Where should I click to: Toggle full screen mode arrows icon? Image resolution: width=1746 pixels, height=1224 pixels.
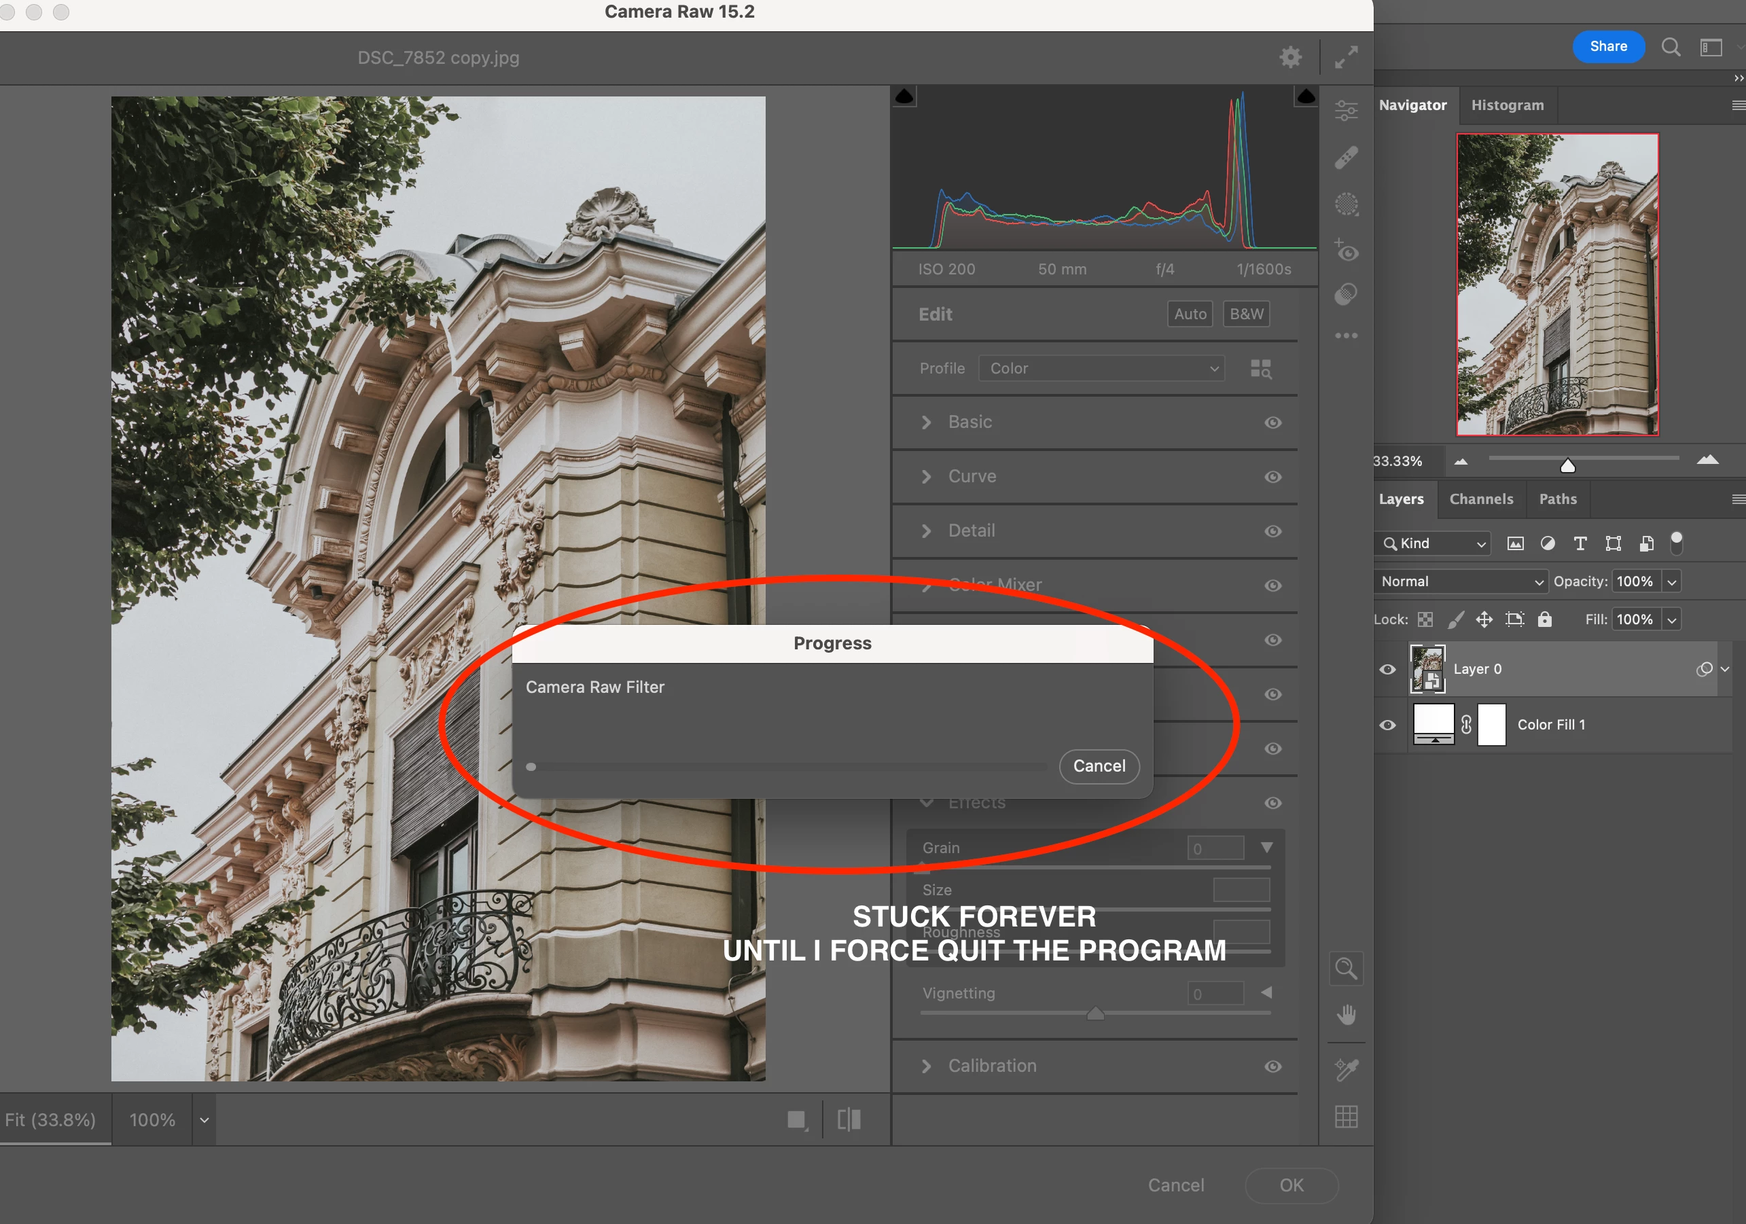(1346, 57)
